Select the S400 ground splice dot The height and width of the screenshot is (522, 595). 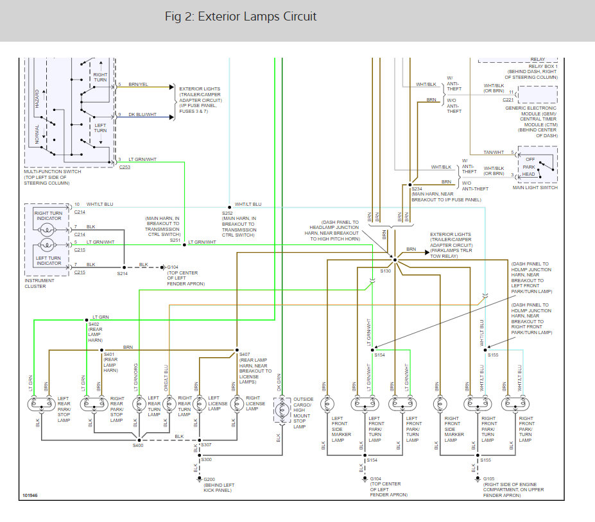[x=139, y=440]
